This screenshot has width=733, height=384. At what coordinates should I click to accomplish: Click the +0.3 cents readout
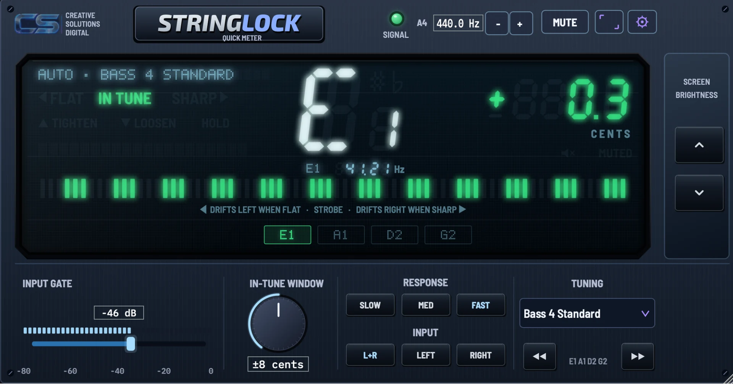[x=559, y=100]
